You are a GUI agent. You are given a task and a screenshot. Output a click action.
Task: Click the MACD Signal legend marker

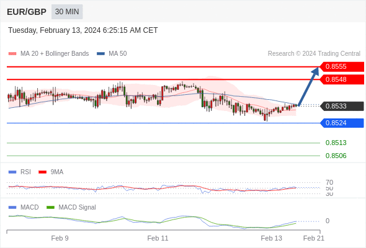click(x=50, y=208)
